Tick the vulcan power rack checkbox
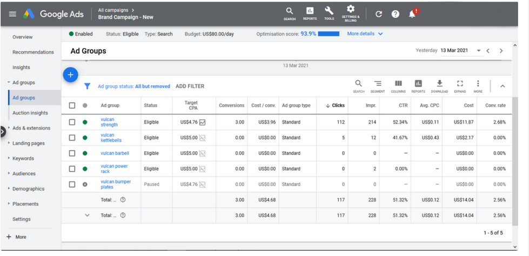529x256 pixels. pyautogui.click(x=72, y=169)
